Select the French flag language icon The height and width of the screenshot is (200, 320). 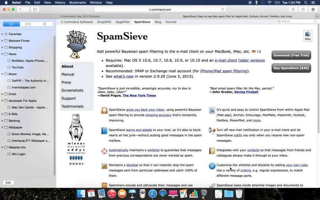click(x=259, y=52)
